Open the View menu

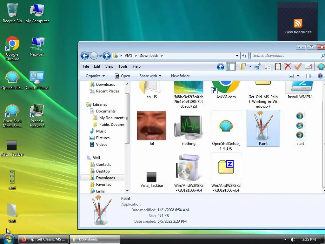(x=109, y=66)
